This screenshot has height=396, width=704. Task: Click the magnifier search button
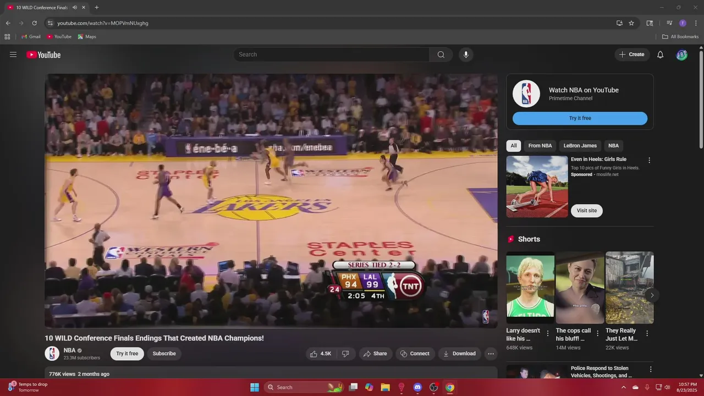[441, 54]
